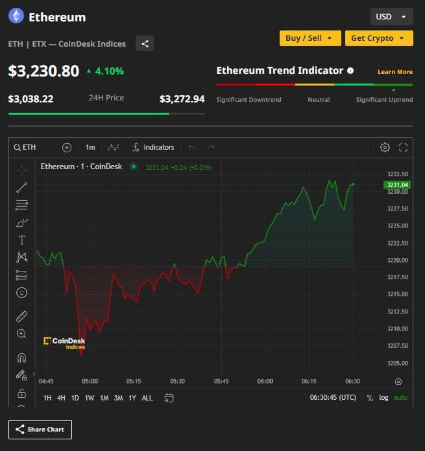Follow the Learn More link
This screenshot has height=451, width=425.
pyautogui.click(x=395, y=72)
